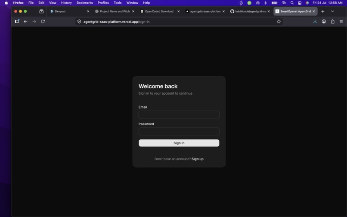Image resolution: width=347 pixels, height=217 pixels.
Task: Click the Email input field
Action: tap(179, 115)
